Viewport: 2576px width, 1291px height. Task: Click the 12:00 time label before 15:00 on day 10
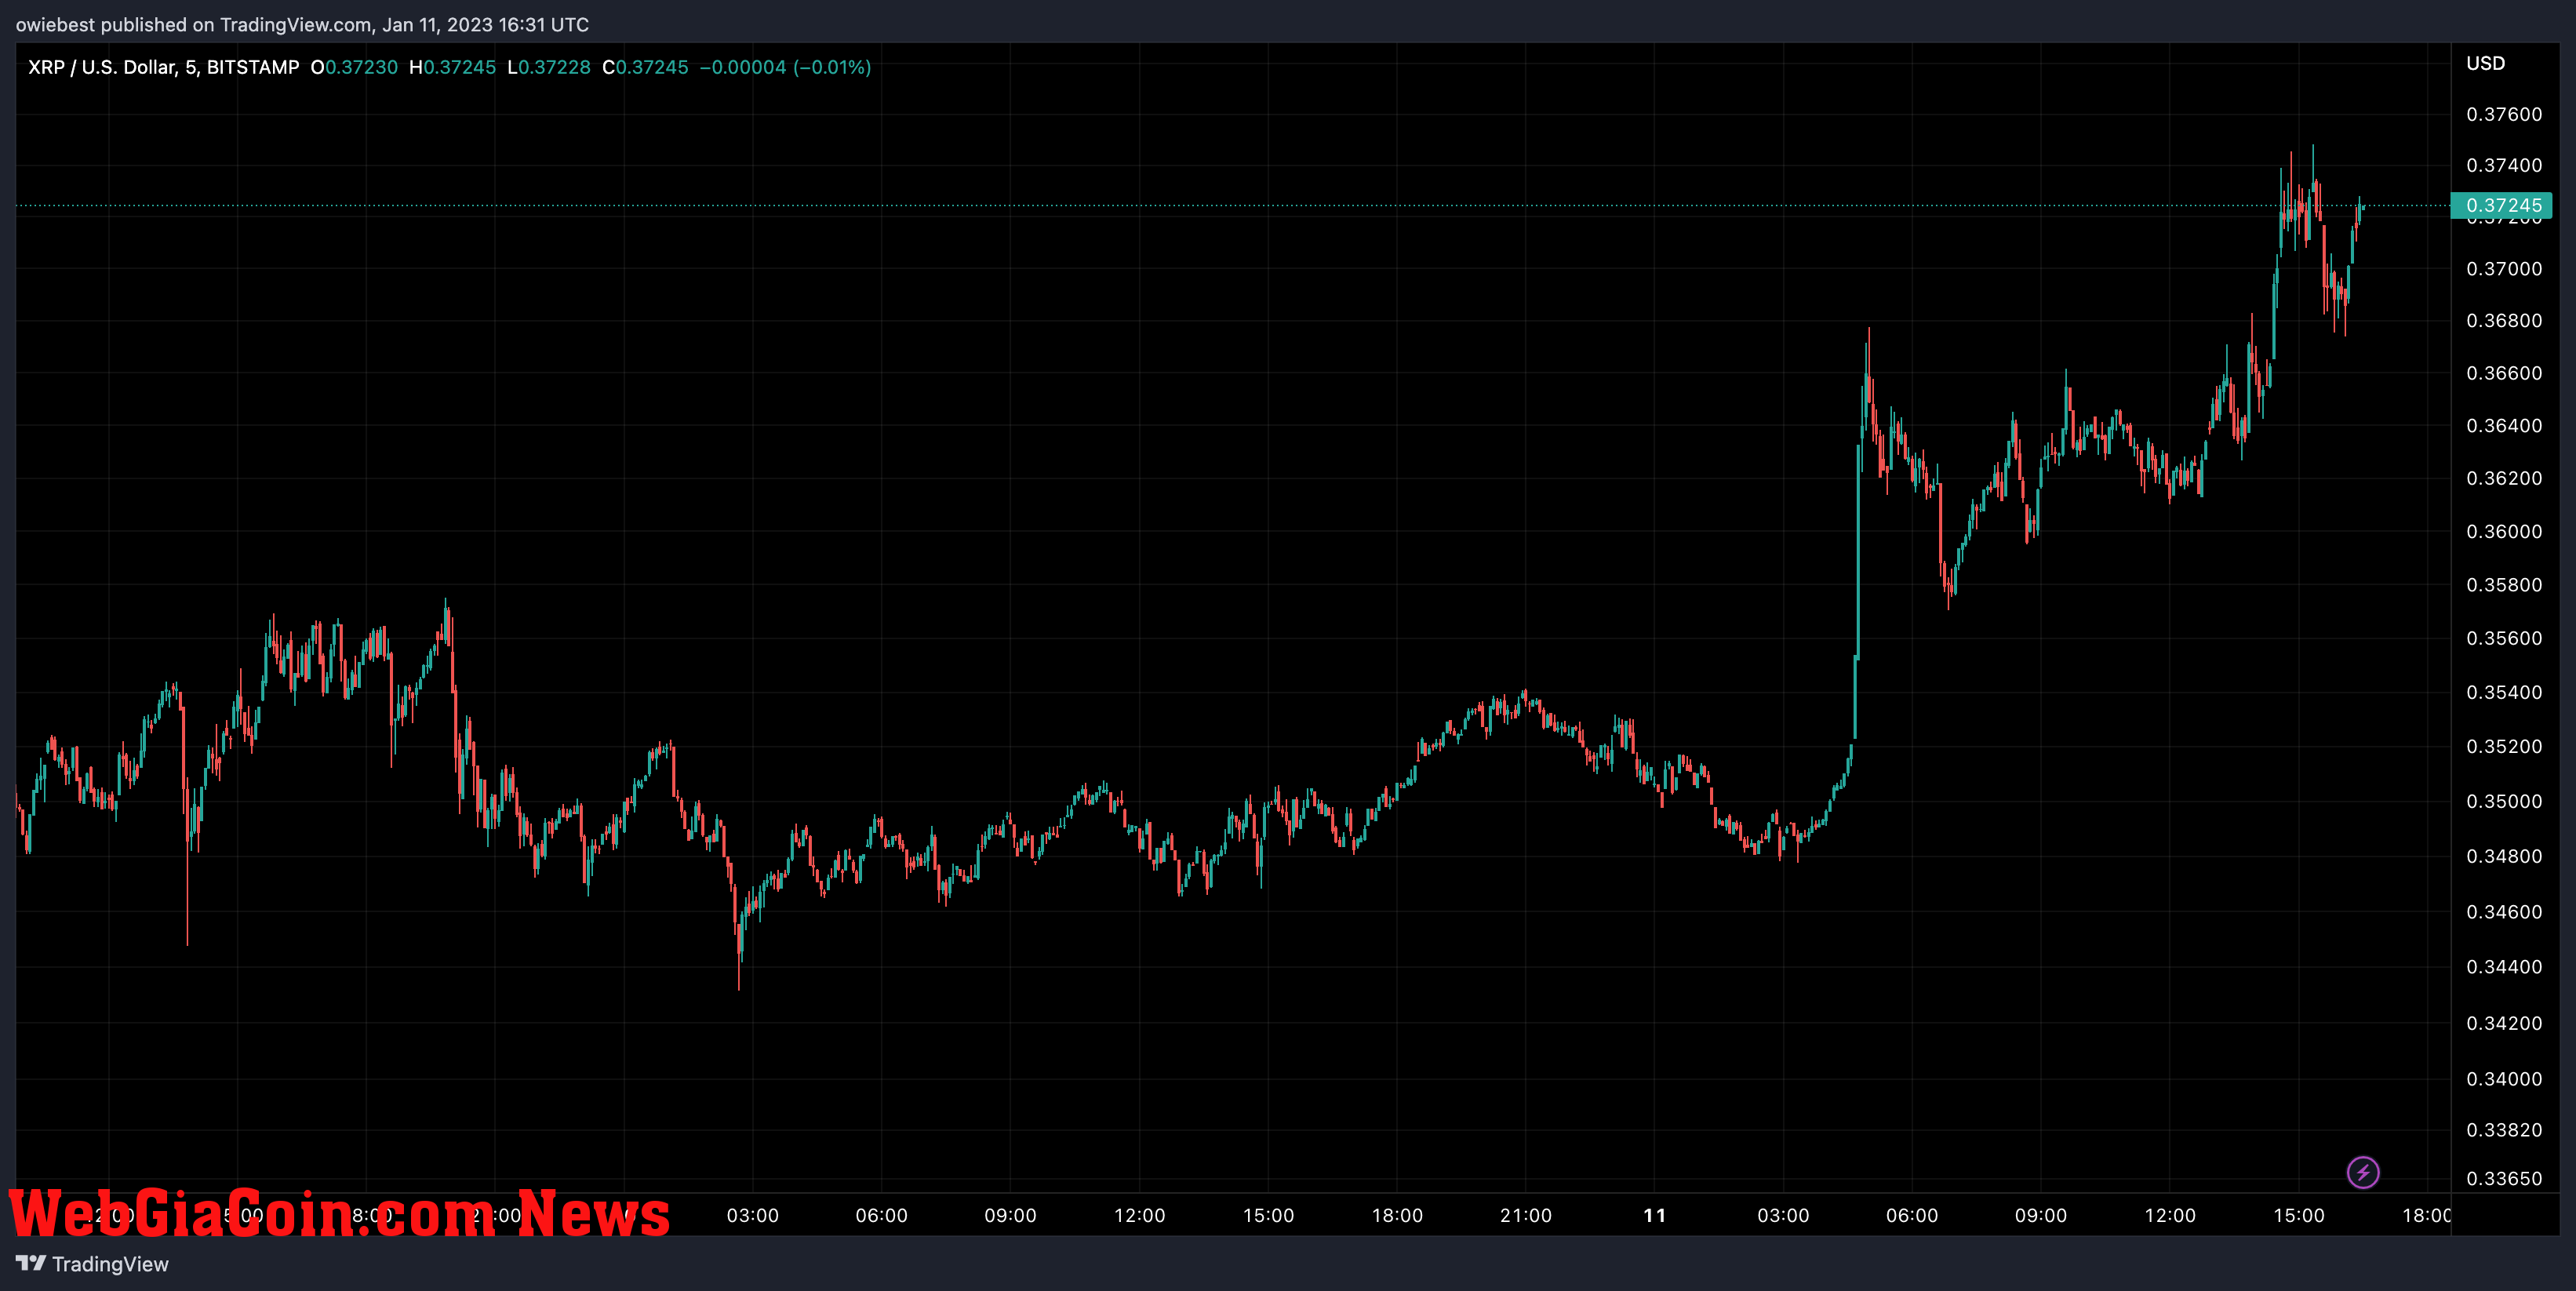tap(1139, 1215)
